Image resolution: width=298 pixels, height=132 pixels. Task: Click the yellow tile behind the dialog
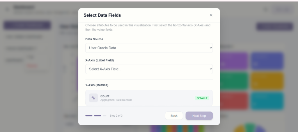[x=267, y=81]
